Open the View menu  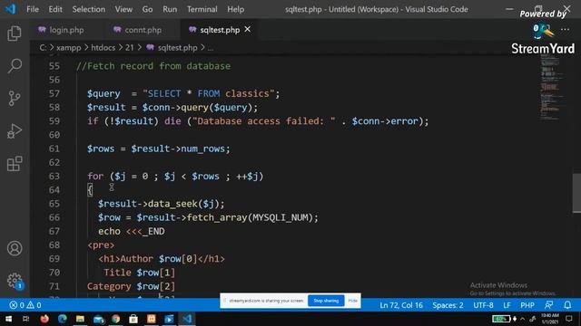(x=123, y=9)
